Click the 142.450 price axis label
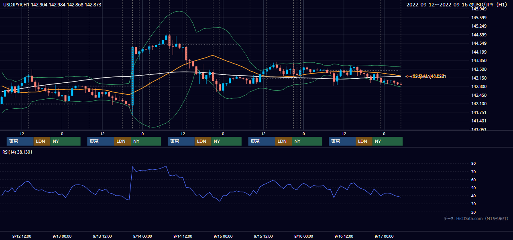513x240 pixels. pos(479,95)
